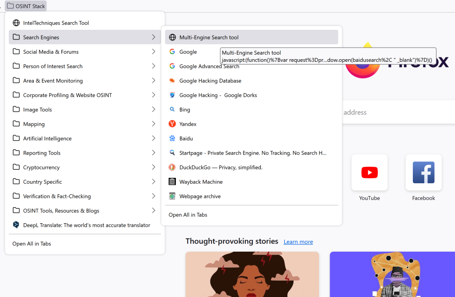This screenshot has width=455, height=297.
Task: Click the Wayback Machine icon
Action: tap(172, 182)
